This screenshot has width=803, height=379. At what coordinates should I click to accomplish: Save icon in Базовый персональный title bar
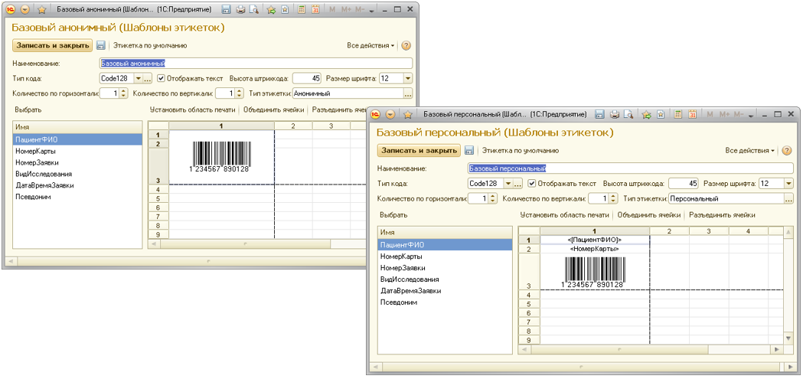click(599, 113)
